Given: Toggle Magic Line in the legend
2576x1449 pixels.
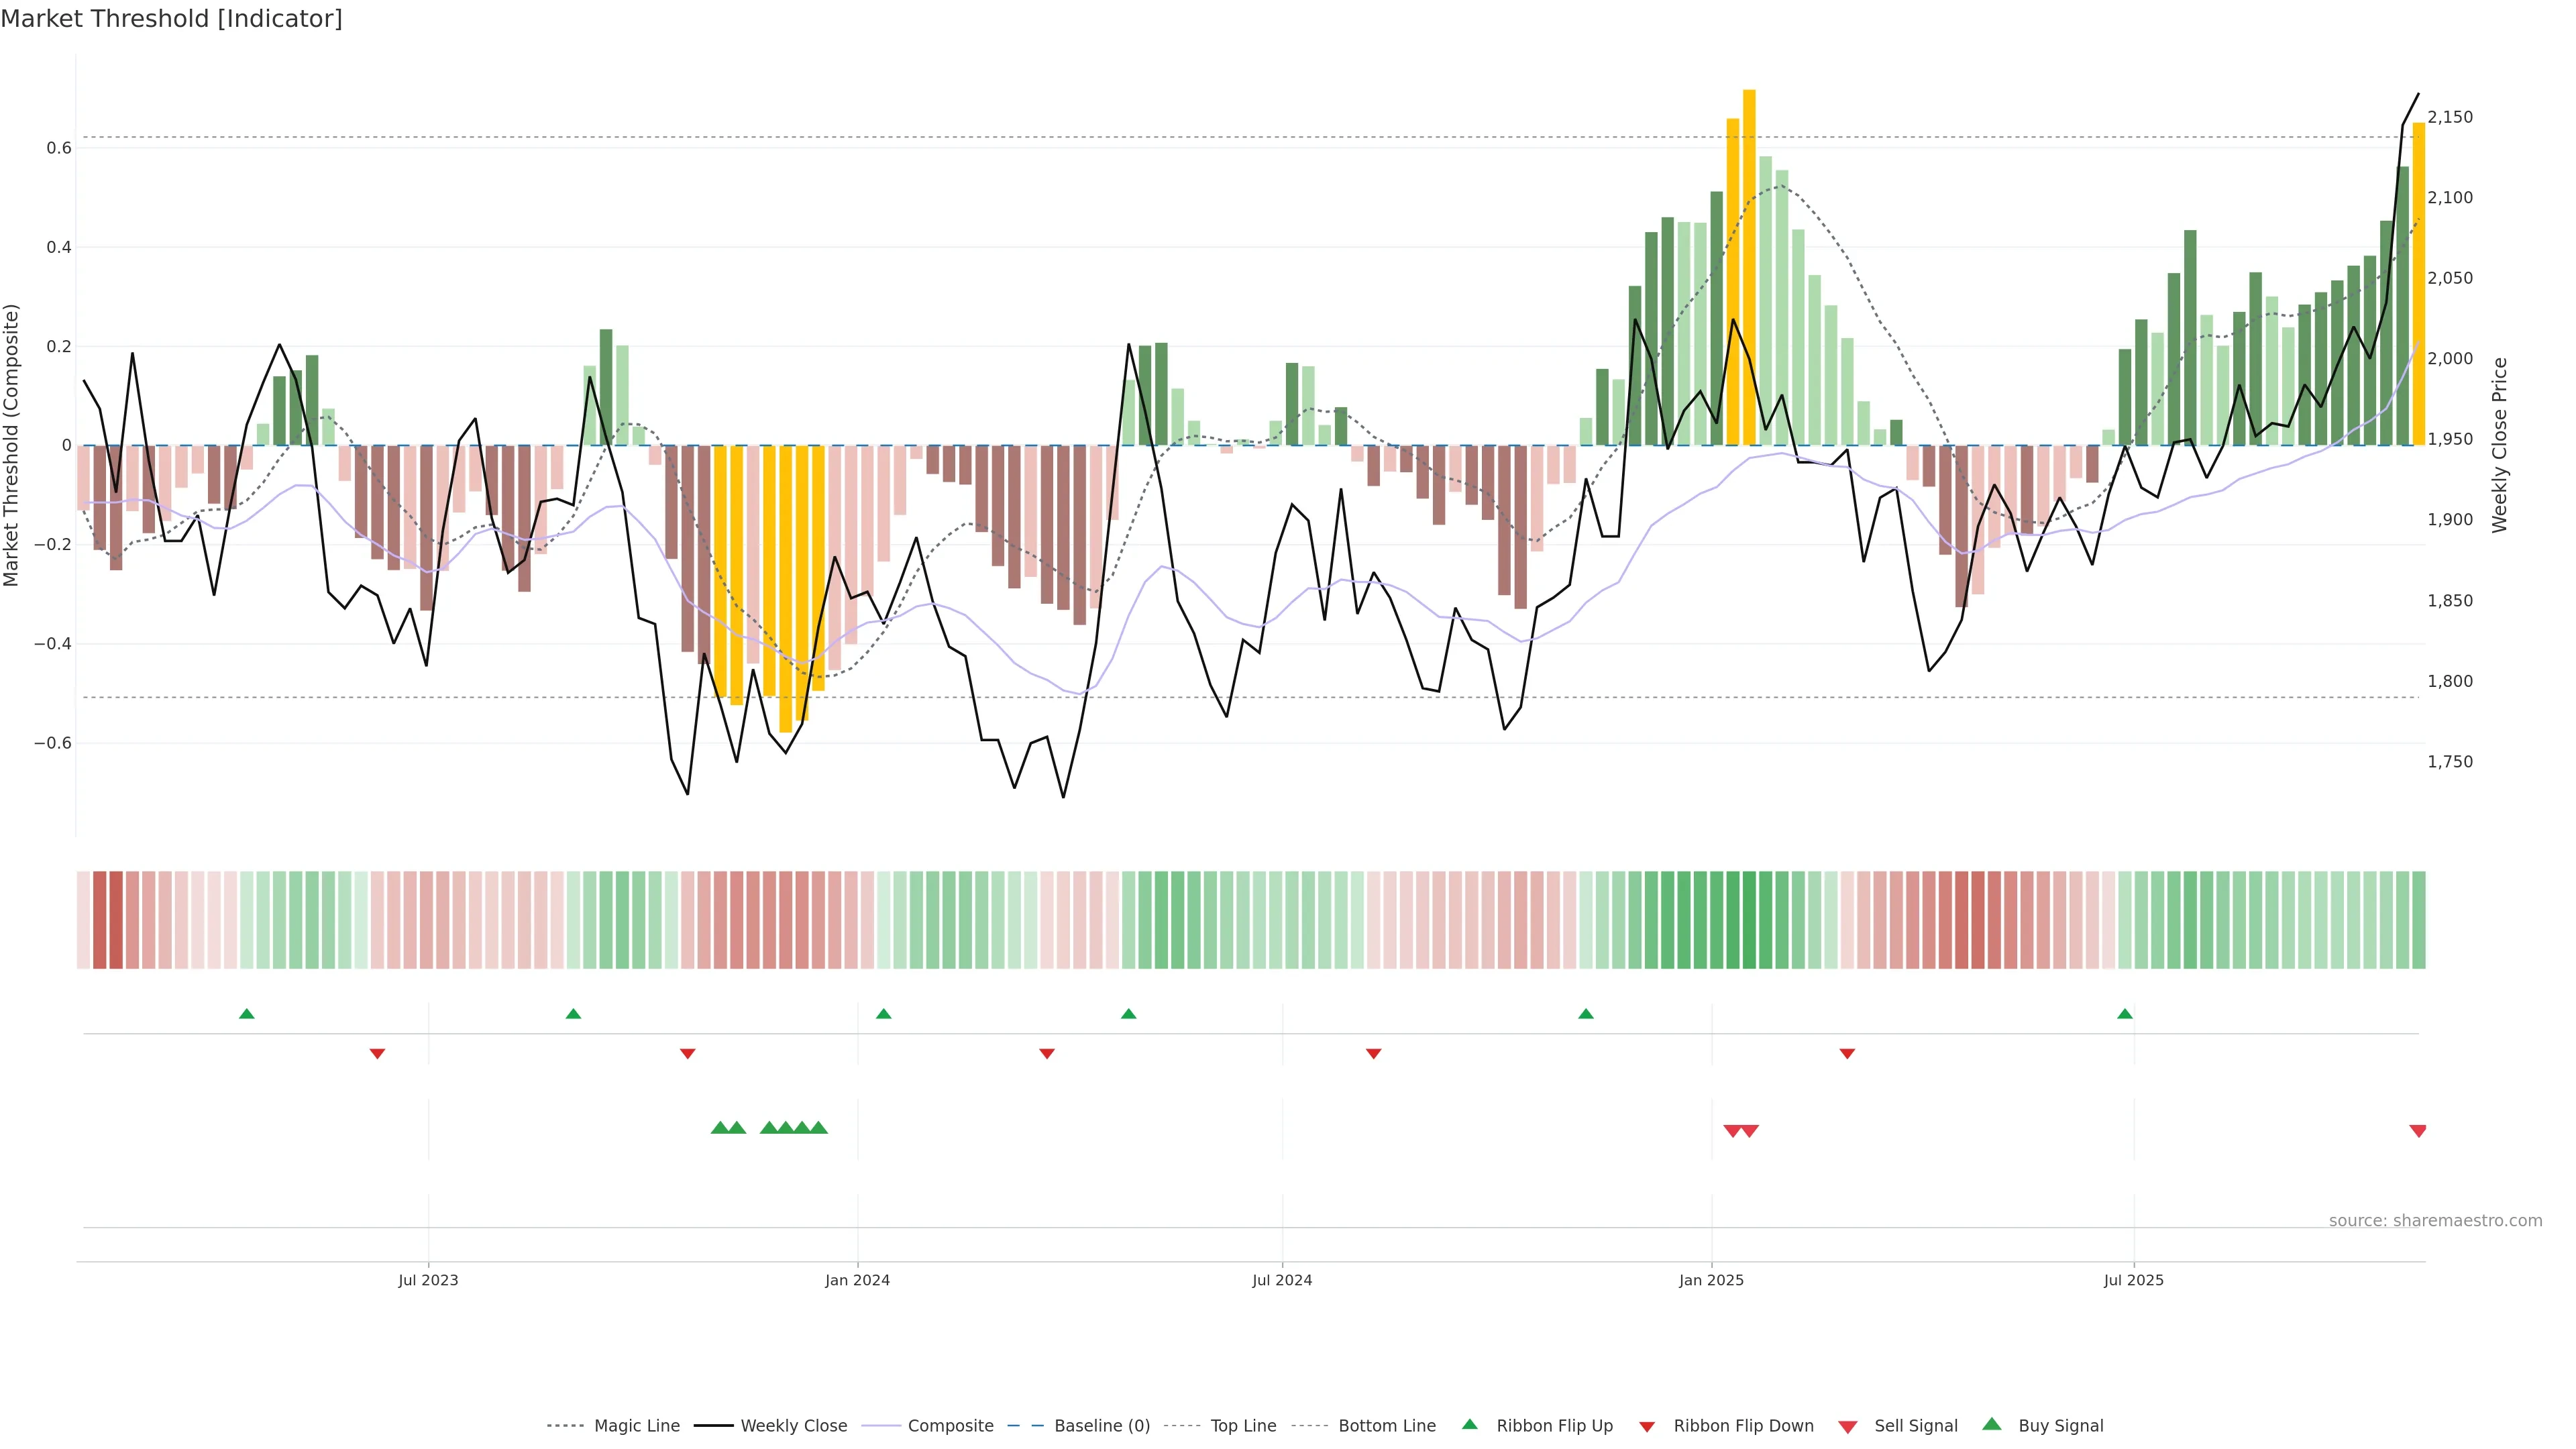Looking at the screenshot, I should point(636,1426).
